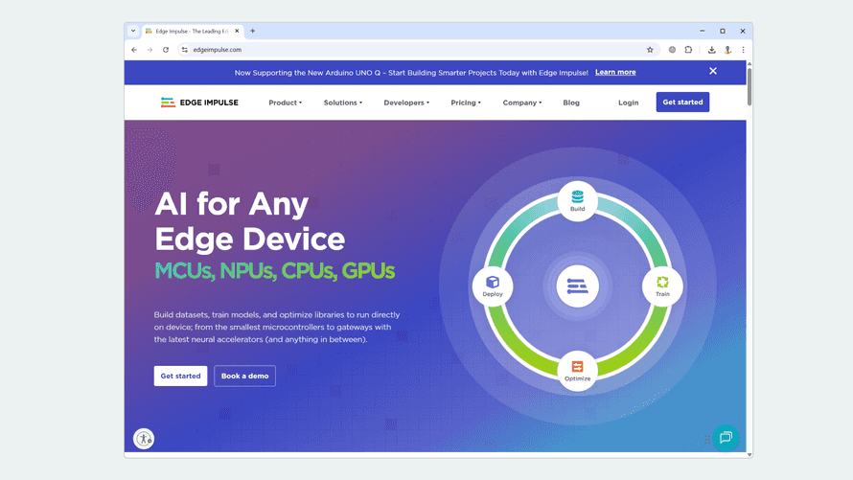The image size is (853, 480).
Task: Click the browser forward arrow
Action: (150, 50)
